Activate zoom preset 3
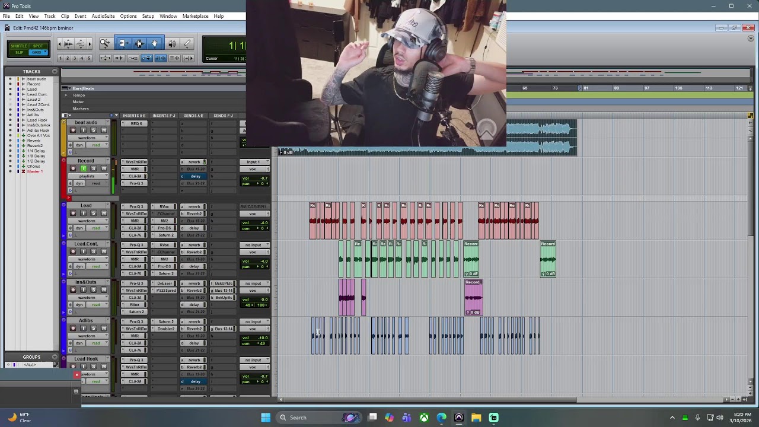Screen dimensions: 759x427 pyautogui.click(x=75, y=58)
